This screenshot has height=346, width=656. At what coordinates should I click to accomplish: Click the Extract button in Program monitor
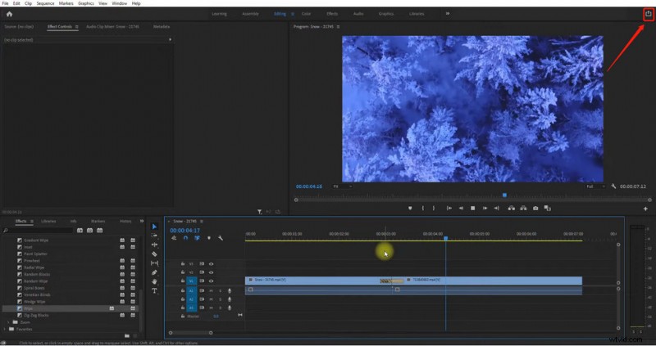(x=523, y=209)
